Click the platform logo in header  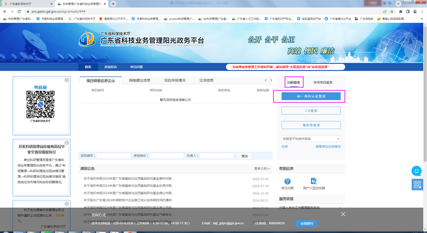point(87,39)
